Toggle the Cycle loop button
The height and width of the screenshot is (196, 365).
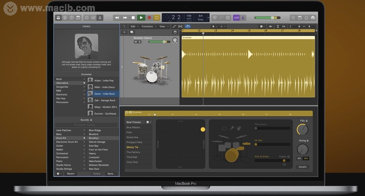pos(157,18)
